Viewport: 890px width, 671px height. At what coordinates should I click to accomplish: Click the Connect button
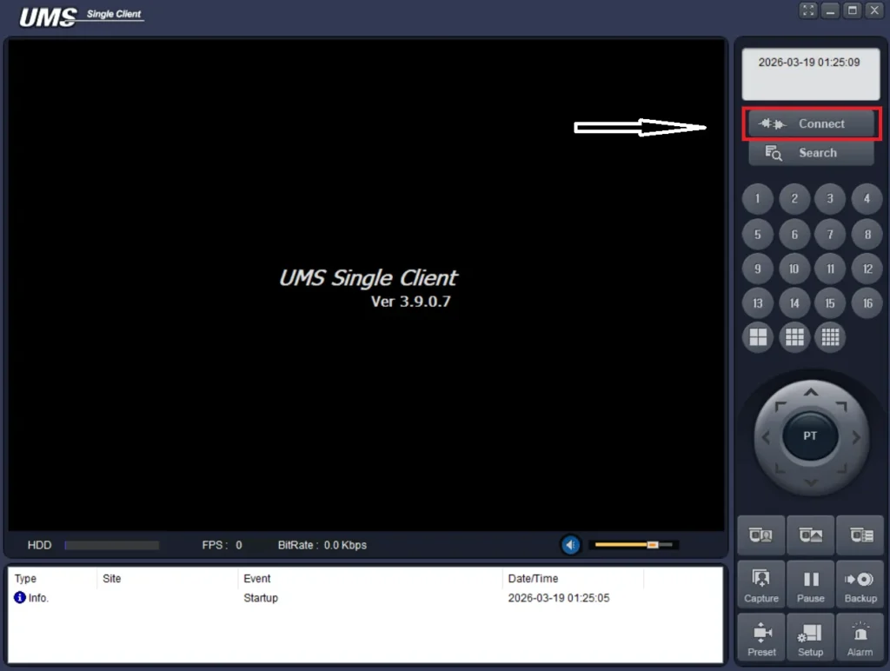(x=811, y=123)
